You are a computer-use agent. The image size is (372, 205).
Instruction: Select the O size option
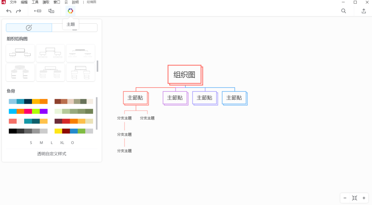[x=72, y=142]
